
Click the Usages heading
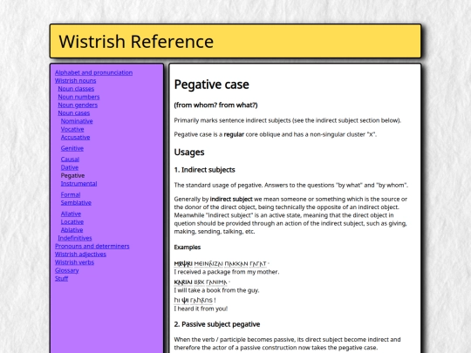tap(189, 153)
